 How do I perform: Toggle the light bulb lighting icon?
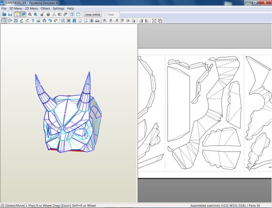(x=17, y=14)
